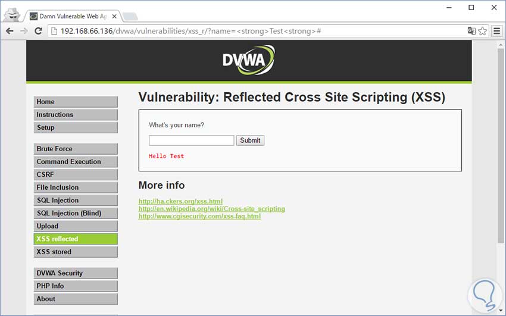Screen dimensions: 506x316
Task: Click the page icon in address bar
Action: pyautogui.click(x=54, y=31)
